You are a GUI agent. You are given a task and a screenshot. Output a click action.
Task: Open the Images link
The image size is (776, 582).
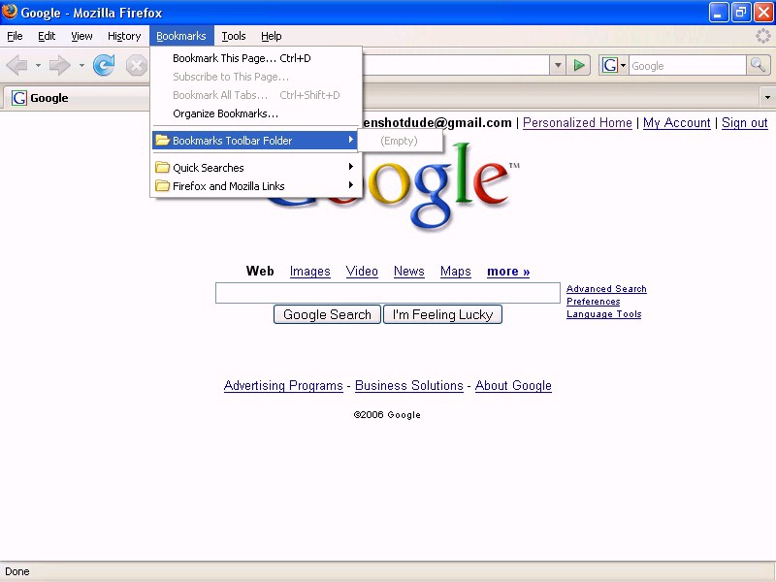click(309, 272)
